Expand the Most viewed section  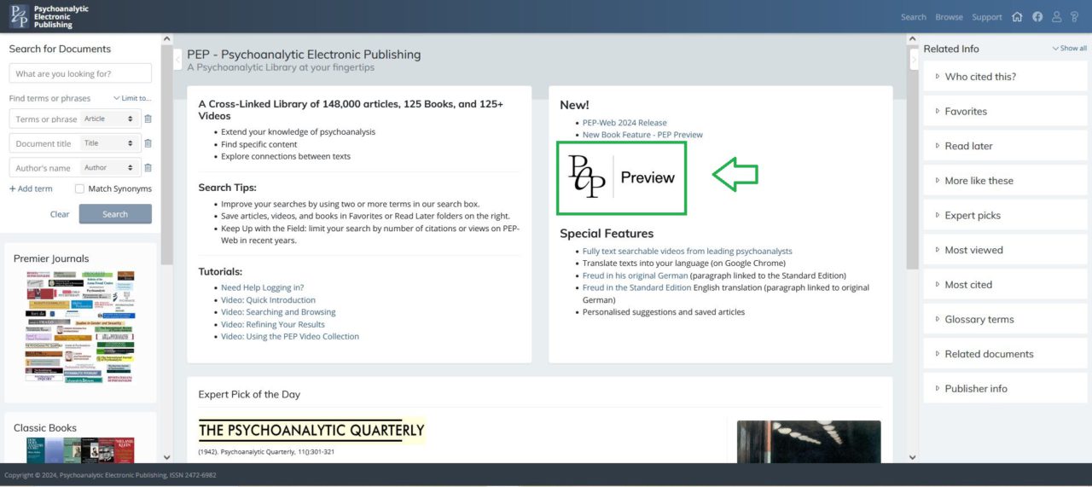coord(973,250)
